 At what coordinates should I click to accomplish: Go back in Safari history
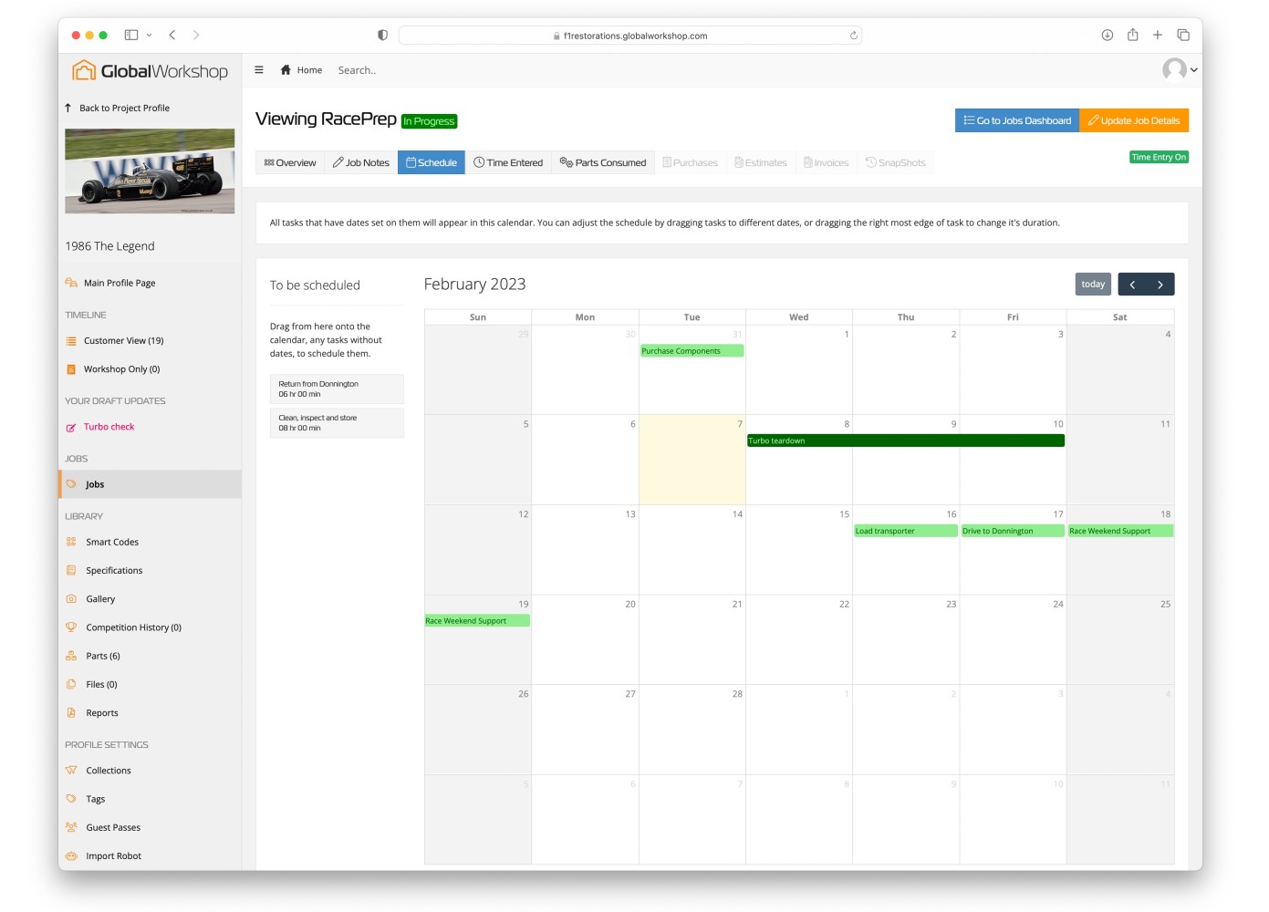click(x=172, y=35)
